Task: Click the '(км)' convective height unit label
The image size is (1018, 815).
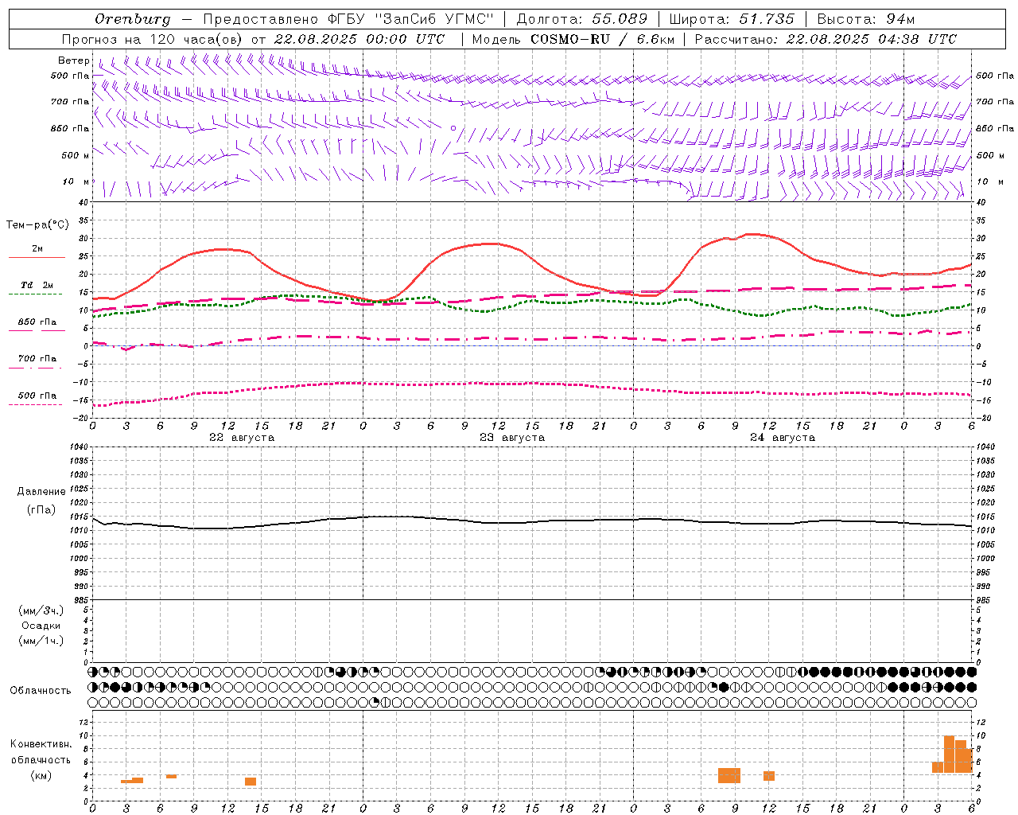Action: coord(41,775)
